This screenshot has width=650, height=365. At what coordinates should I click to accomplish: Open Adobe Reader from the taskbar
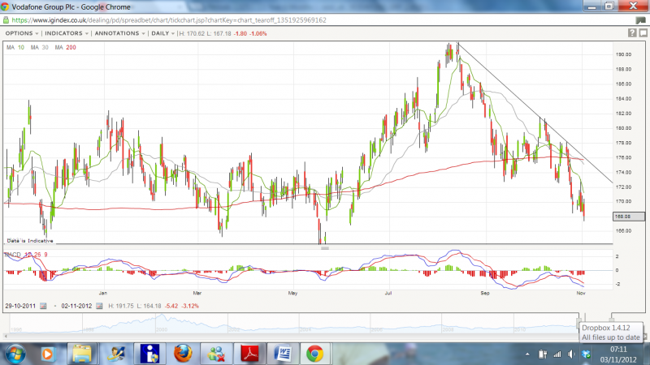pos(249,354)
